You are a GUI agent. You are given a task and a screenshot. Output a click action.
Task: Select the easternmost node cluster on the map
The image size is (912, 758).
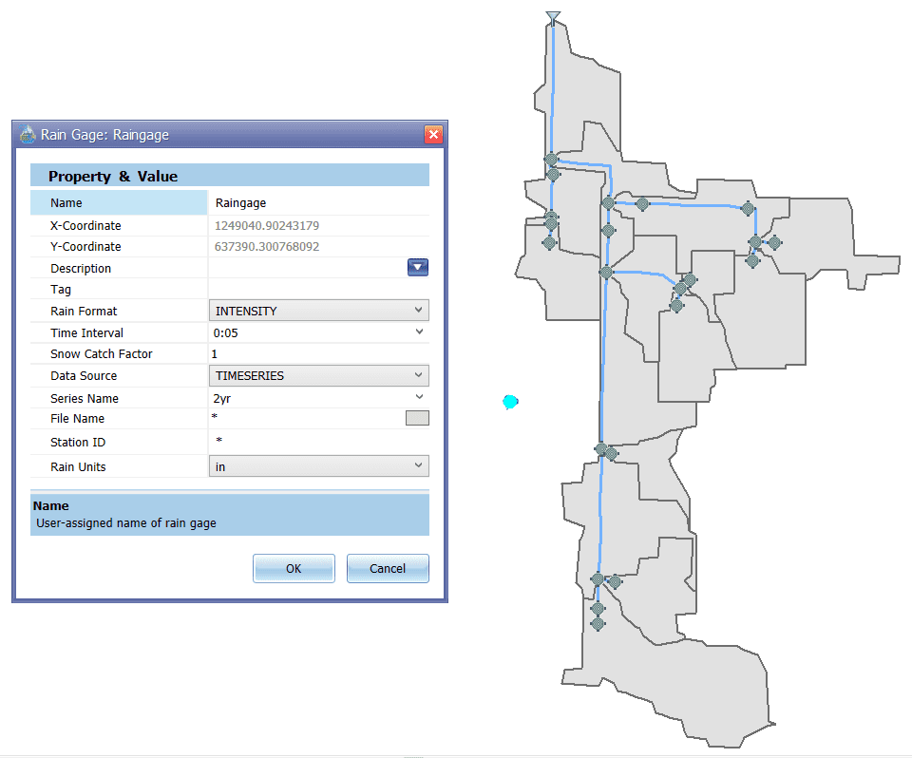[775, 244]
